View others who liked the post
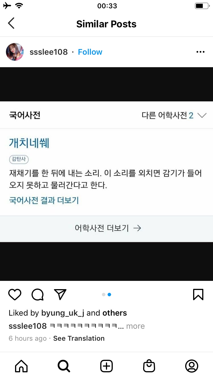213x380 pixels. [x=115, y=313]
